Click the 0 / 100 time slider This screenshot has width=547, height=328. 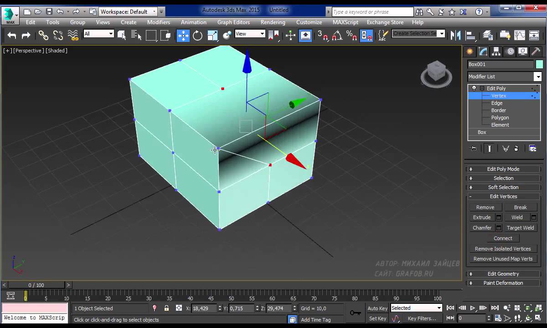pyautogui.click(x=36, y=285)
